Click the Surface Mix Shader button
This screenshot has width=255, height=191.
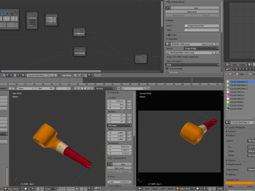point(251,141)
